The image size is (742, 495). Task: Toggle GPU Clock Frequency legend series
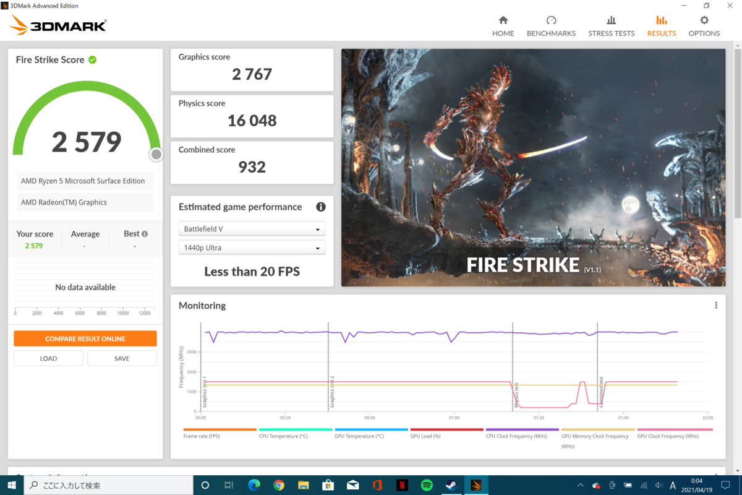675,433
